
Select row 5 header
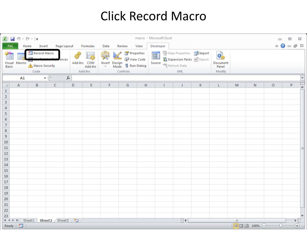[x=6, y=114]
